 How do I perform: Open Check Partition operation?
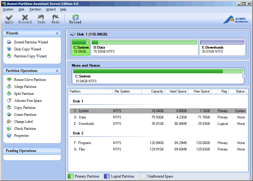click(x=25, y=129)
